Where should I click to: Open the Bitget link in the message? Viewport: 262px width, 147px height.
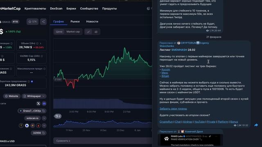pos(165,76)
